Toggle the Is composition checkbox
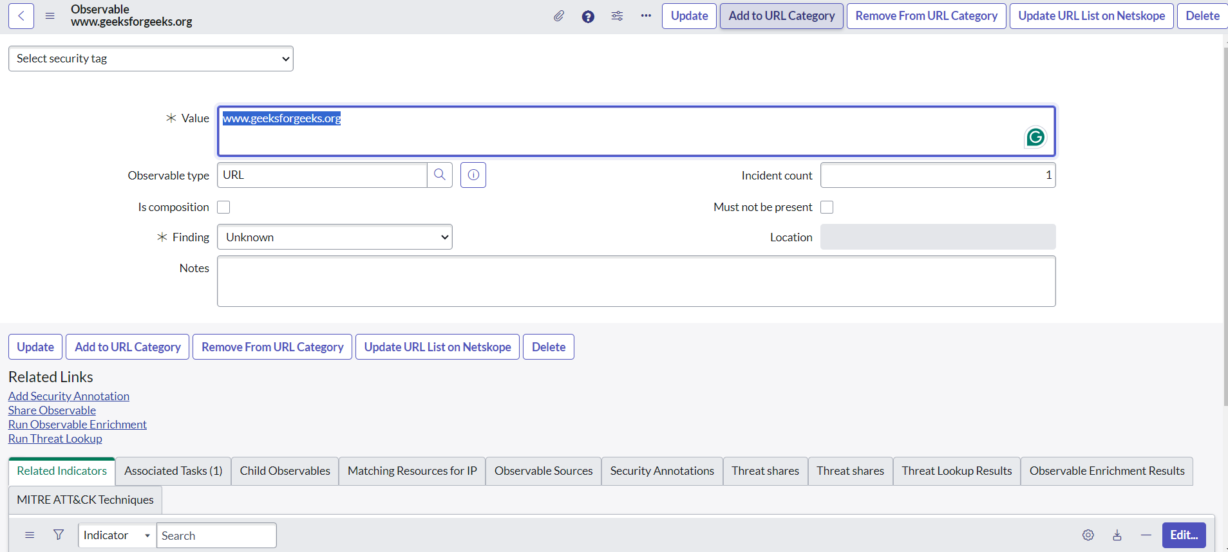 [x=223, y=207]
